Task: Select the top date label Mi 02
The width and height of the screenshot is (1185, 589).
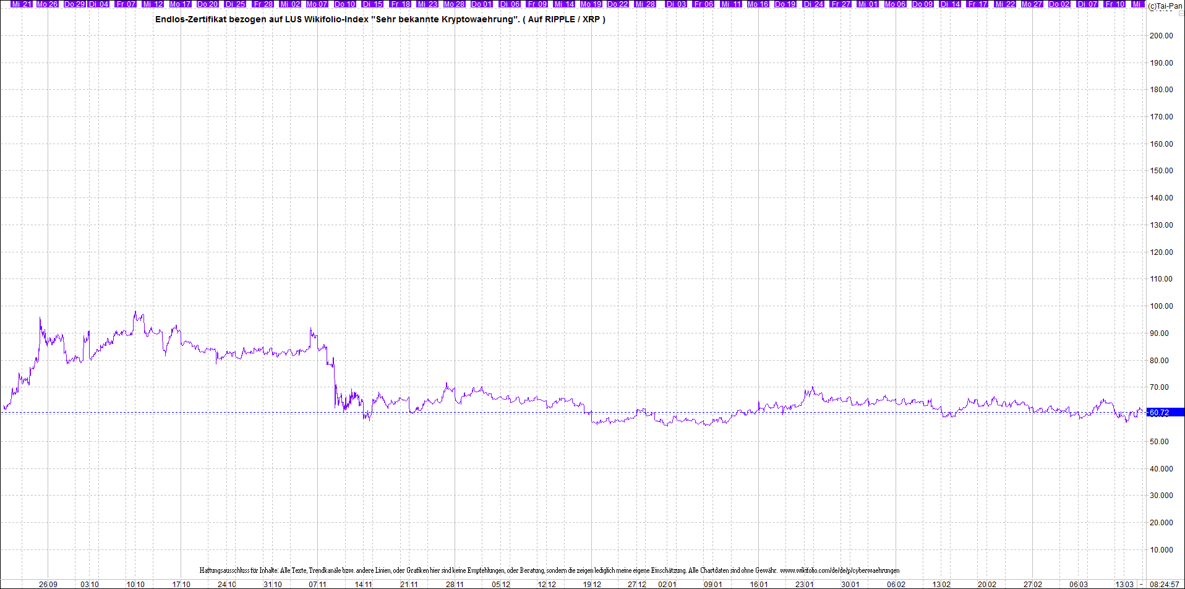Action: point(290,4)
